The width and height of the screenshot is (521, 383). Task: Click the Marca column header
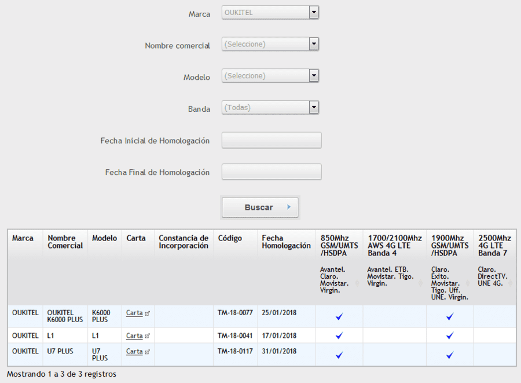(x=23, y=238)
